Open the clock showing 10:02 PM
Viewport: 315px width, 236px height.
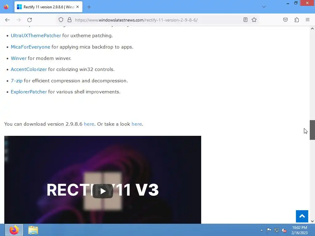tap(300, 230)
